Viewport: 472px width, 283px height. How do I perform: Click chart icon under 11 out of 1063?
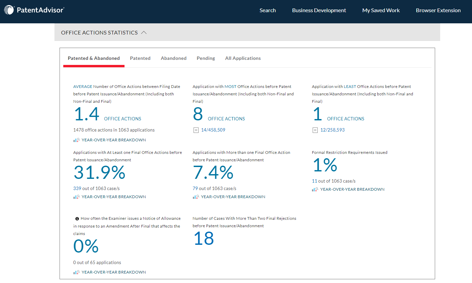click(x=315, y=189)
